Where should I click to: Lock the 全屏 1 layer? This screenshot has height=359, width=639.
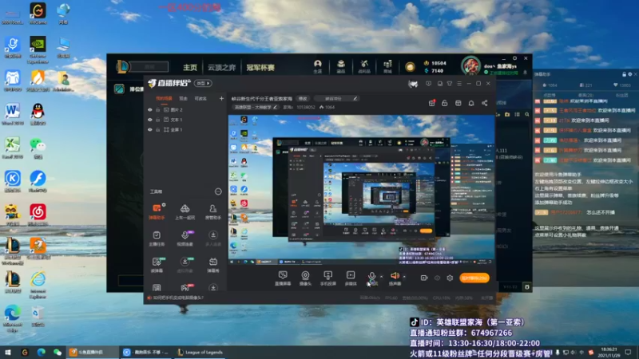pos(157,129)
